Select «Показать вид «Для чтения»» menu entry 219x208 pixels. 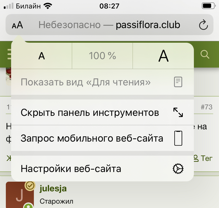point(86,82)
